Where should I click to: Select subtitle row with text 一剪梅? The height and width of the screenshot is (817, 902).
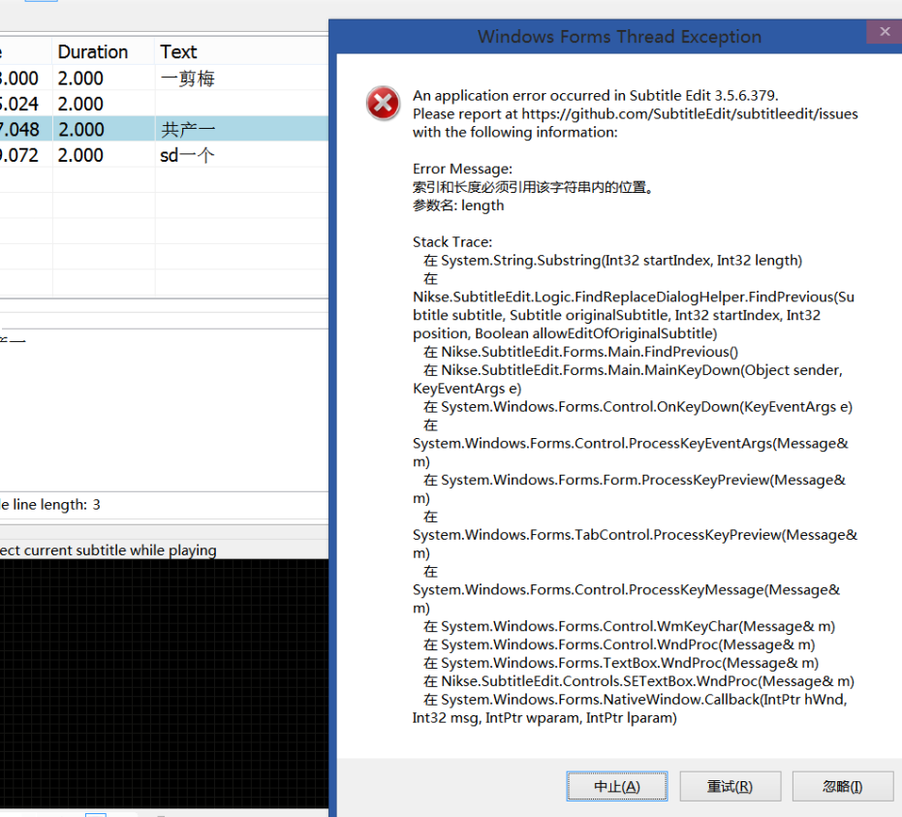[x=164, y=78]
